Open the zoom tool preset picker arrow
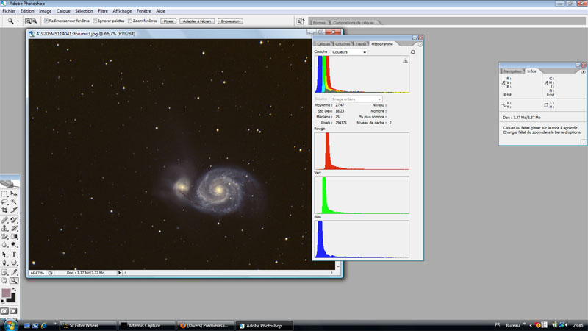588x331 pixels. tap(20, 21)
